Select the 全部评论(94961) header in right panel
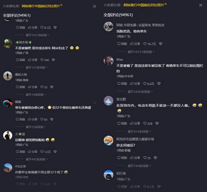207x192 pixels. click(x=118, y=15)
